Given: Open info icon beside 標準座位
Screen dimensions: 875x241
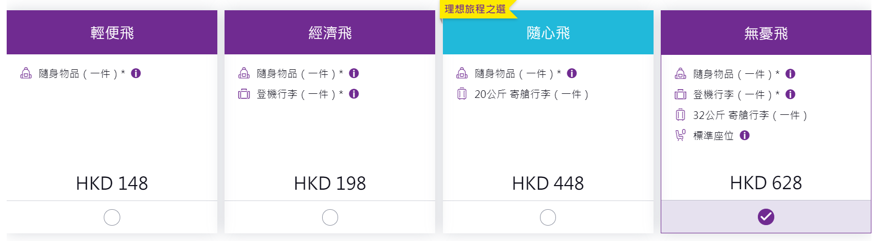Looking at the screenshot, I should pos(744,135).
